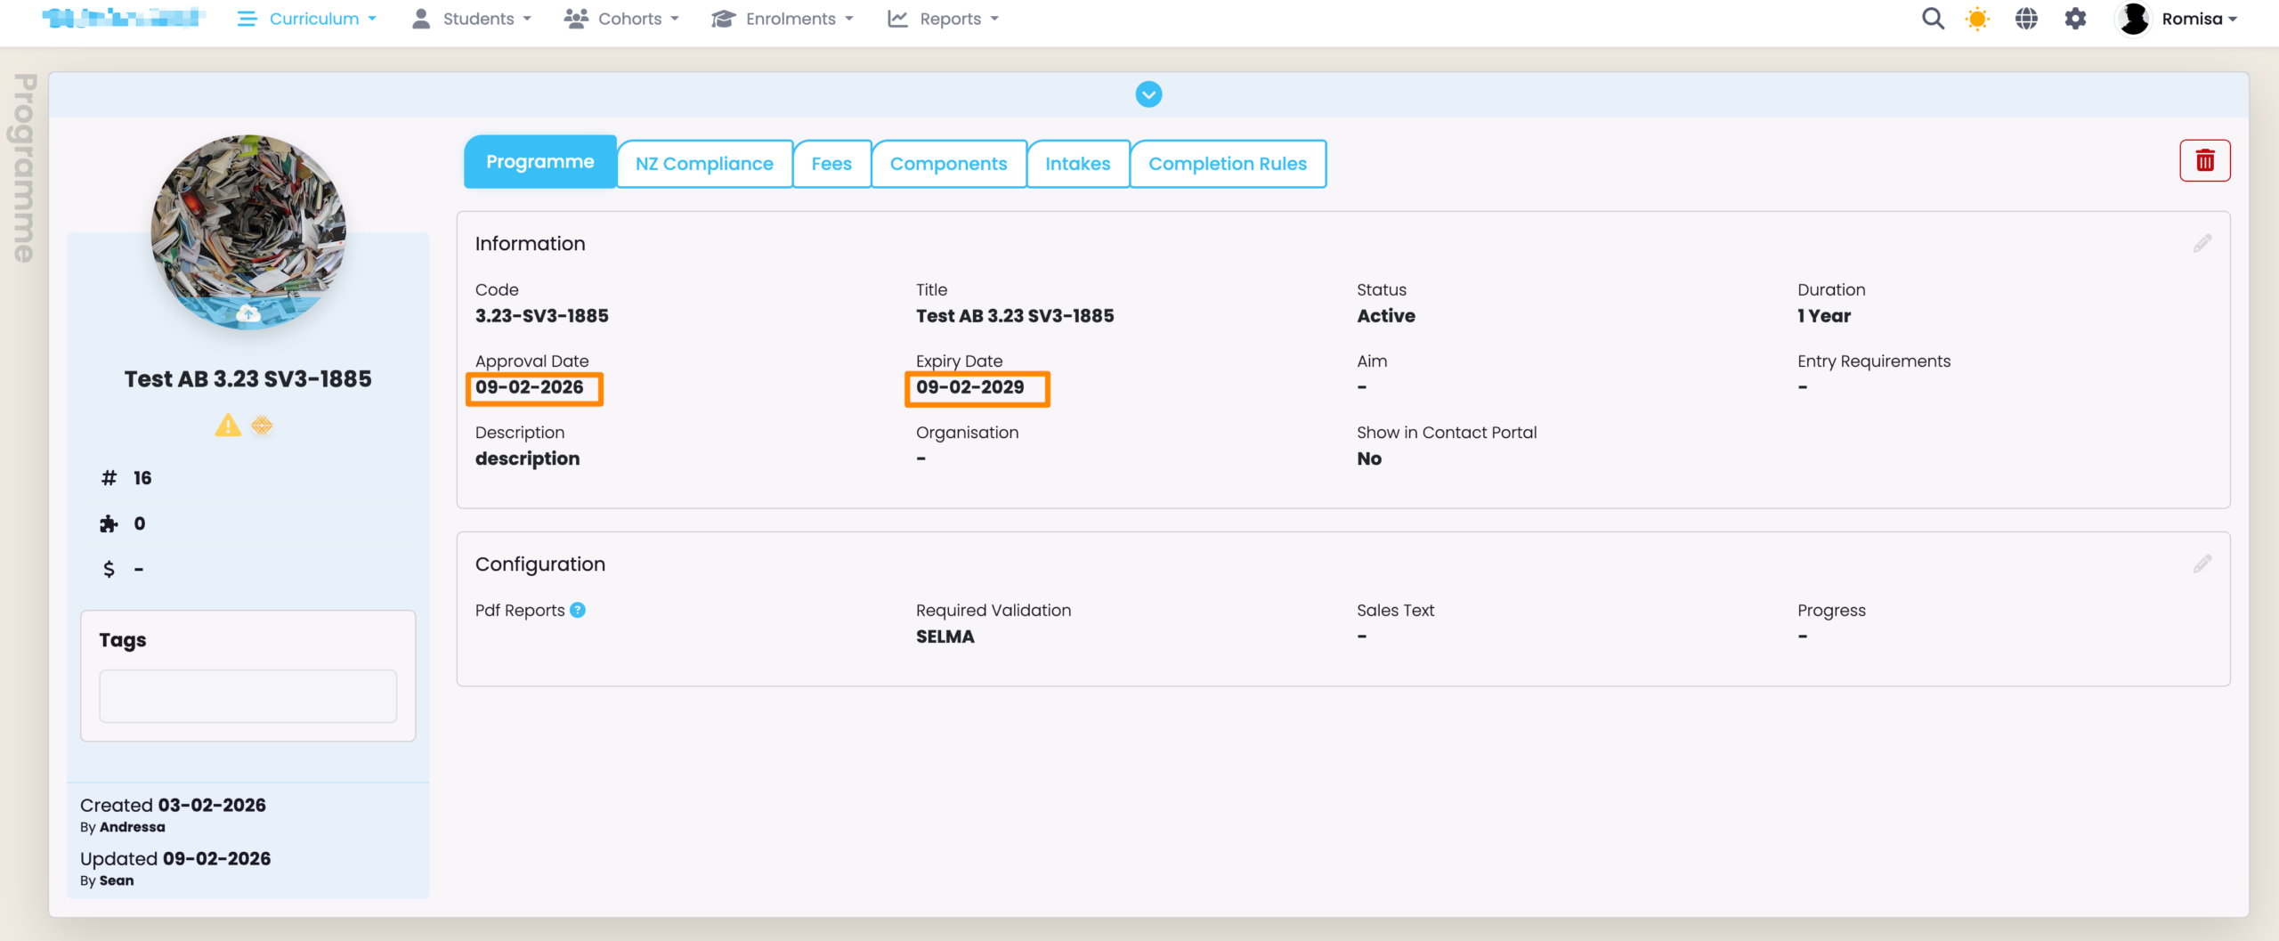Open search with the magnifying glass icon
Viewport: 2279px width, 941px height.
click(1932, 19)
